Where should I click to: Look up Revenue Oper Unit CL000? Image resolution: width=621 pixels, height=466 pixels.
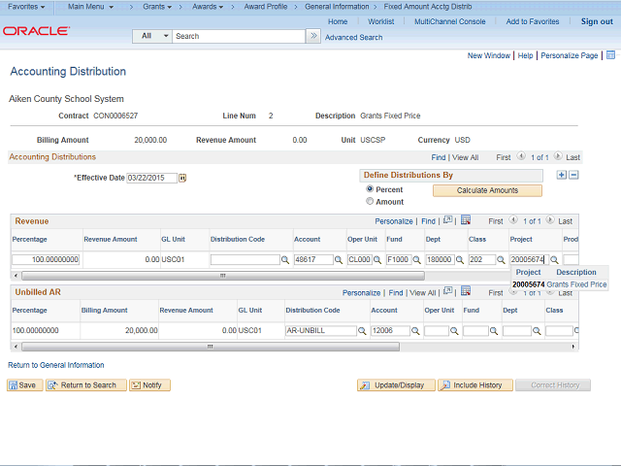point(377,260)
